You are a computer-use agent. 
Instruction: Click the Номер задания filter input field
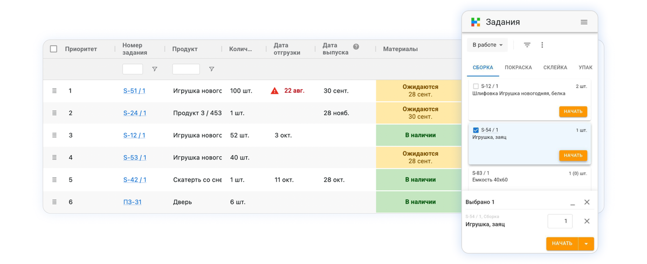point(133,69)
